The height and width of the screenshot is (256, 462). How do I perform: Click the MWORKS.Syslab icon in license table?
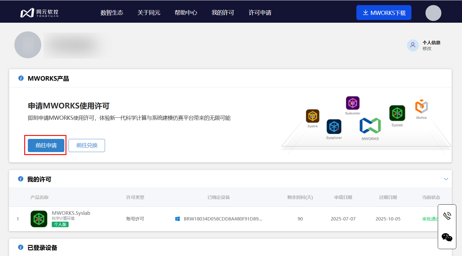[x=39, y=219]
